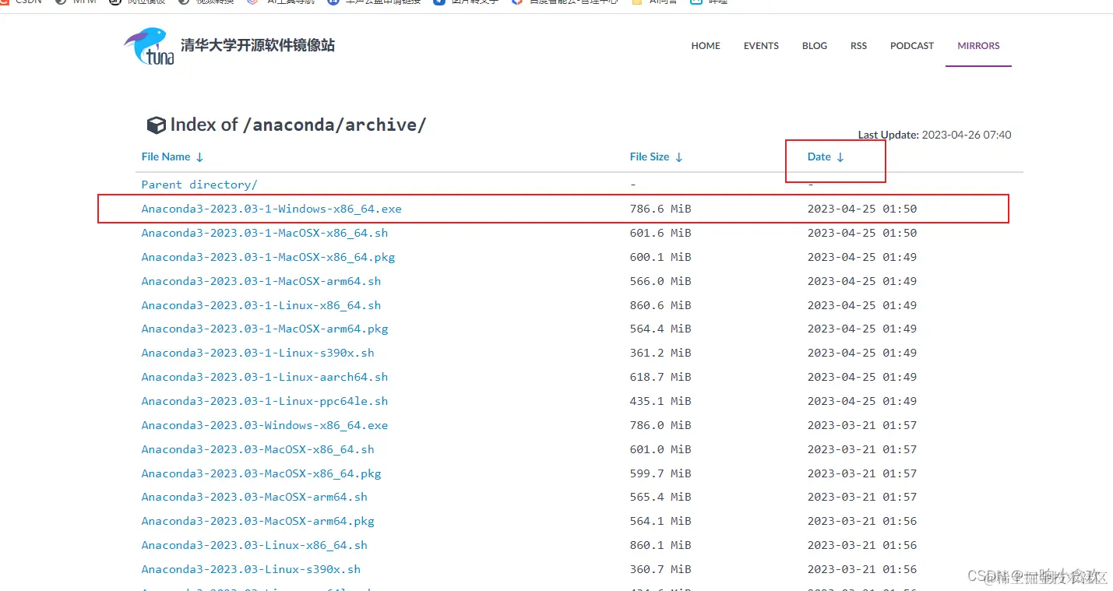1113x591 pixels.
Task: Select the 565.4 MiB file size
Action: tap(660, 497)
